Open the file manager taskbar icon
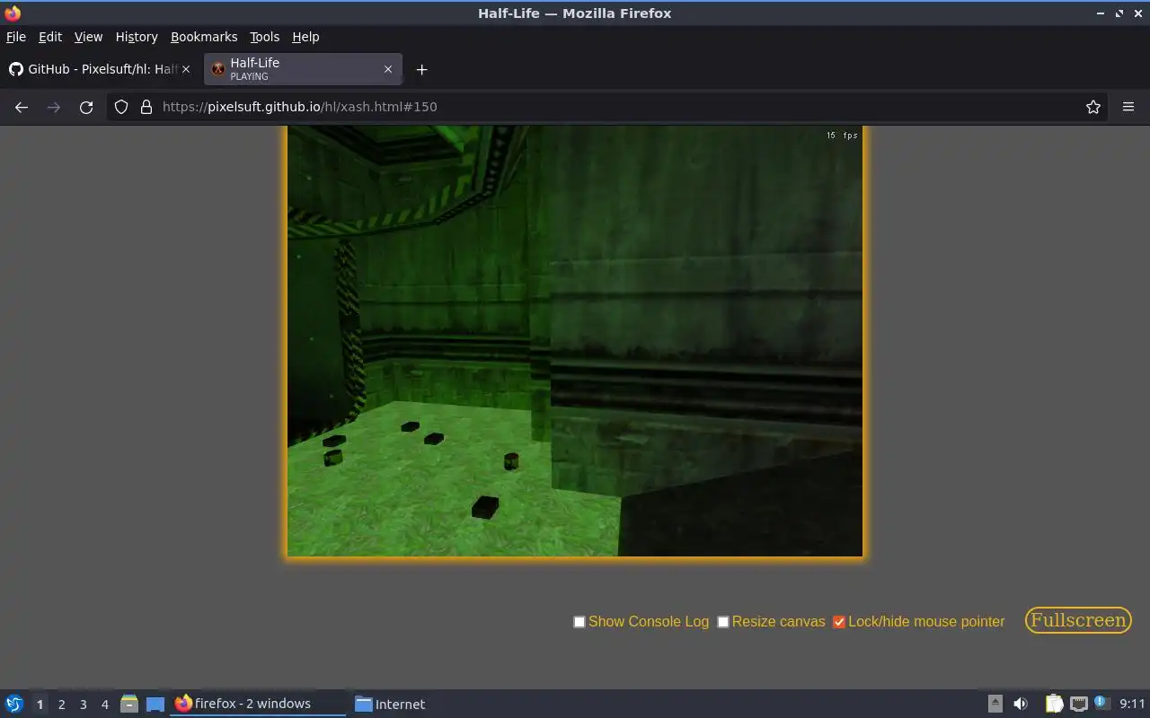The height and width of the screenshot is (718, 1150). [129, 704]
